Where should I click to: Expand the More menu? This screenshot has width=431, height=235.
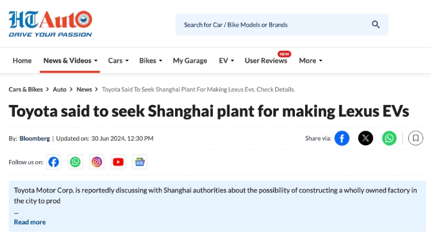[311, 61]
